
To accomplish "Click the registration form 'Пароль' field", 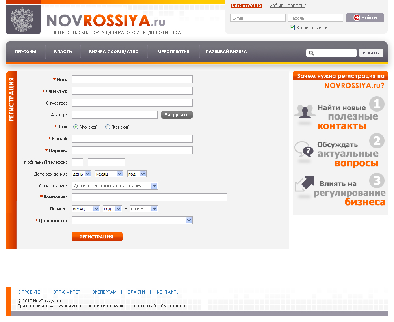I will click(x=132, y=150).
